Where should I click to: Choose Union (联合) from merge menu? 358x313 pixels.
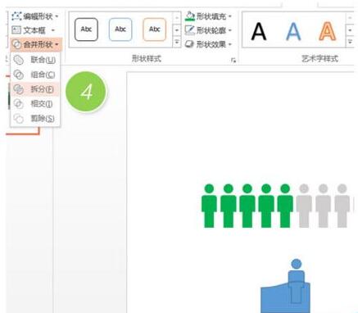click(x=35, y=60)
